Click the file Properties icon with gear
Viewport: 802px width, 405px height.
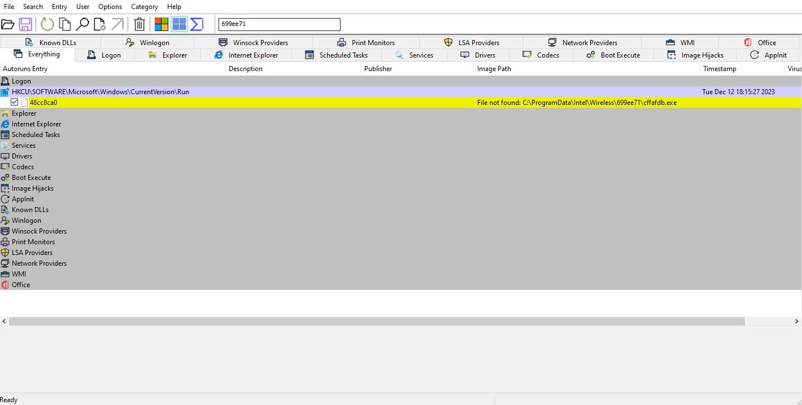tap(100, 24)
